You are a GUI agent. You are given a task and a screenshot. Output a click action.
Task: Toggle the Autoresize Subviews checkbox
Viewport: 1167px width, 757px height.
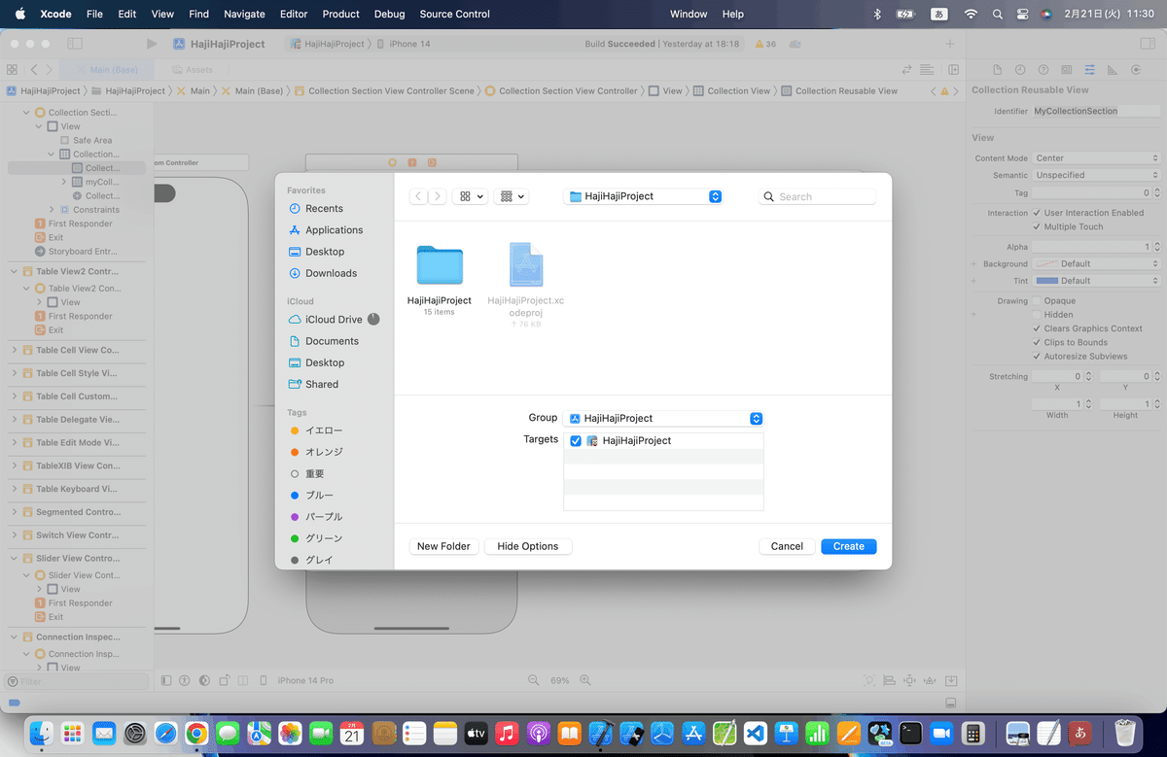pyautogui.click(x=1037, y=357)
